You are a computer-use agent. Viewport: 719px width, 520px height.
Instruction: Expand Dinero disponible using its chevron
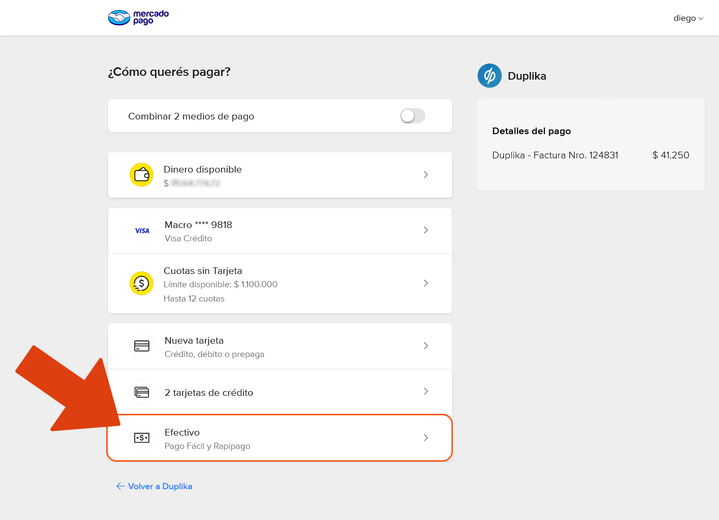click(x=425, y=175)
